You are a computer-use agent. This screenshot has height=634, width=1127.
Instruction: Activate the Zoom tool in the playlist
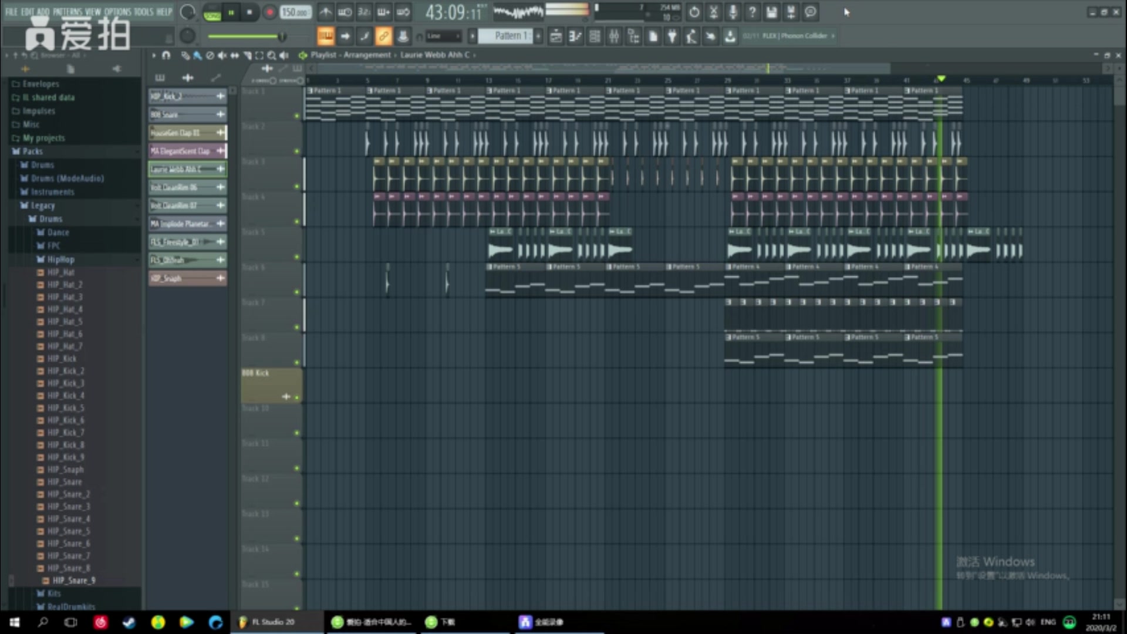[x=271, y=56]
